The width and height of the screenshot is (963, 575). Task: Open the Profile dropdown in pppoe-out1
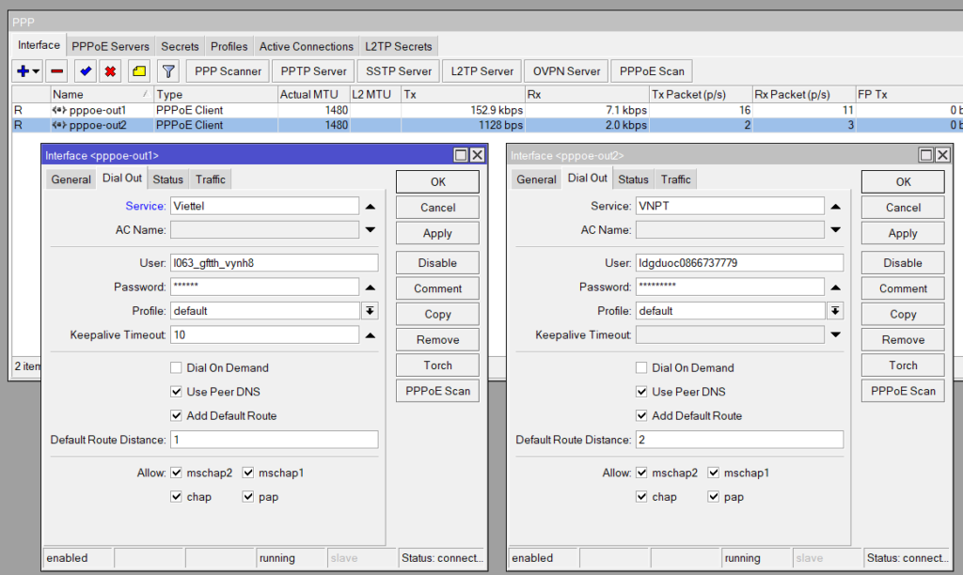tap(370, 311)
